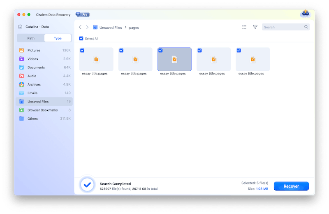Click the Unsaved Files sidebar icon

pos(21,101)
